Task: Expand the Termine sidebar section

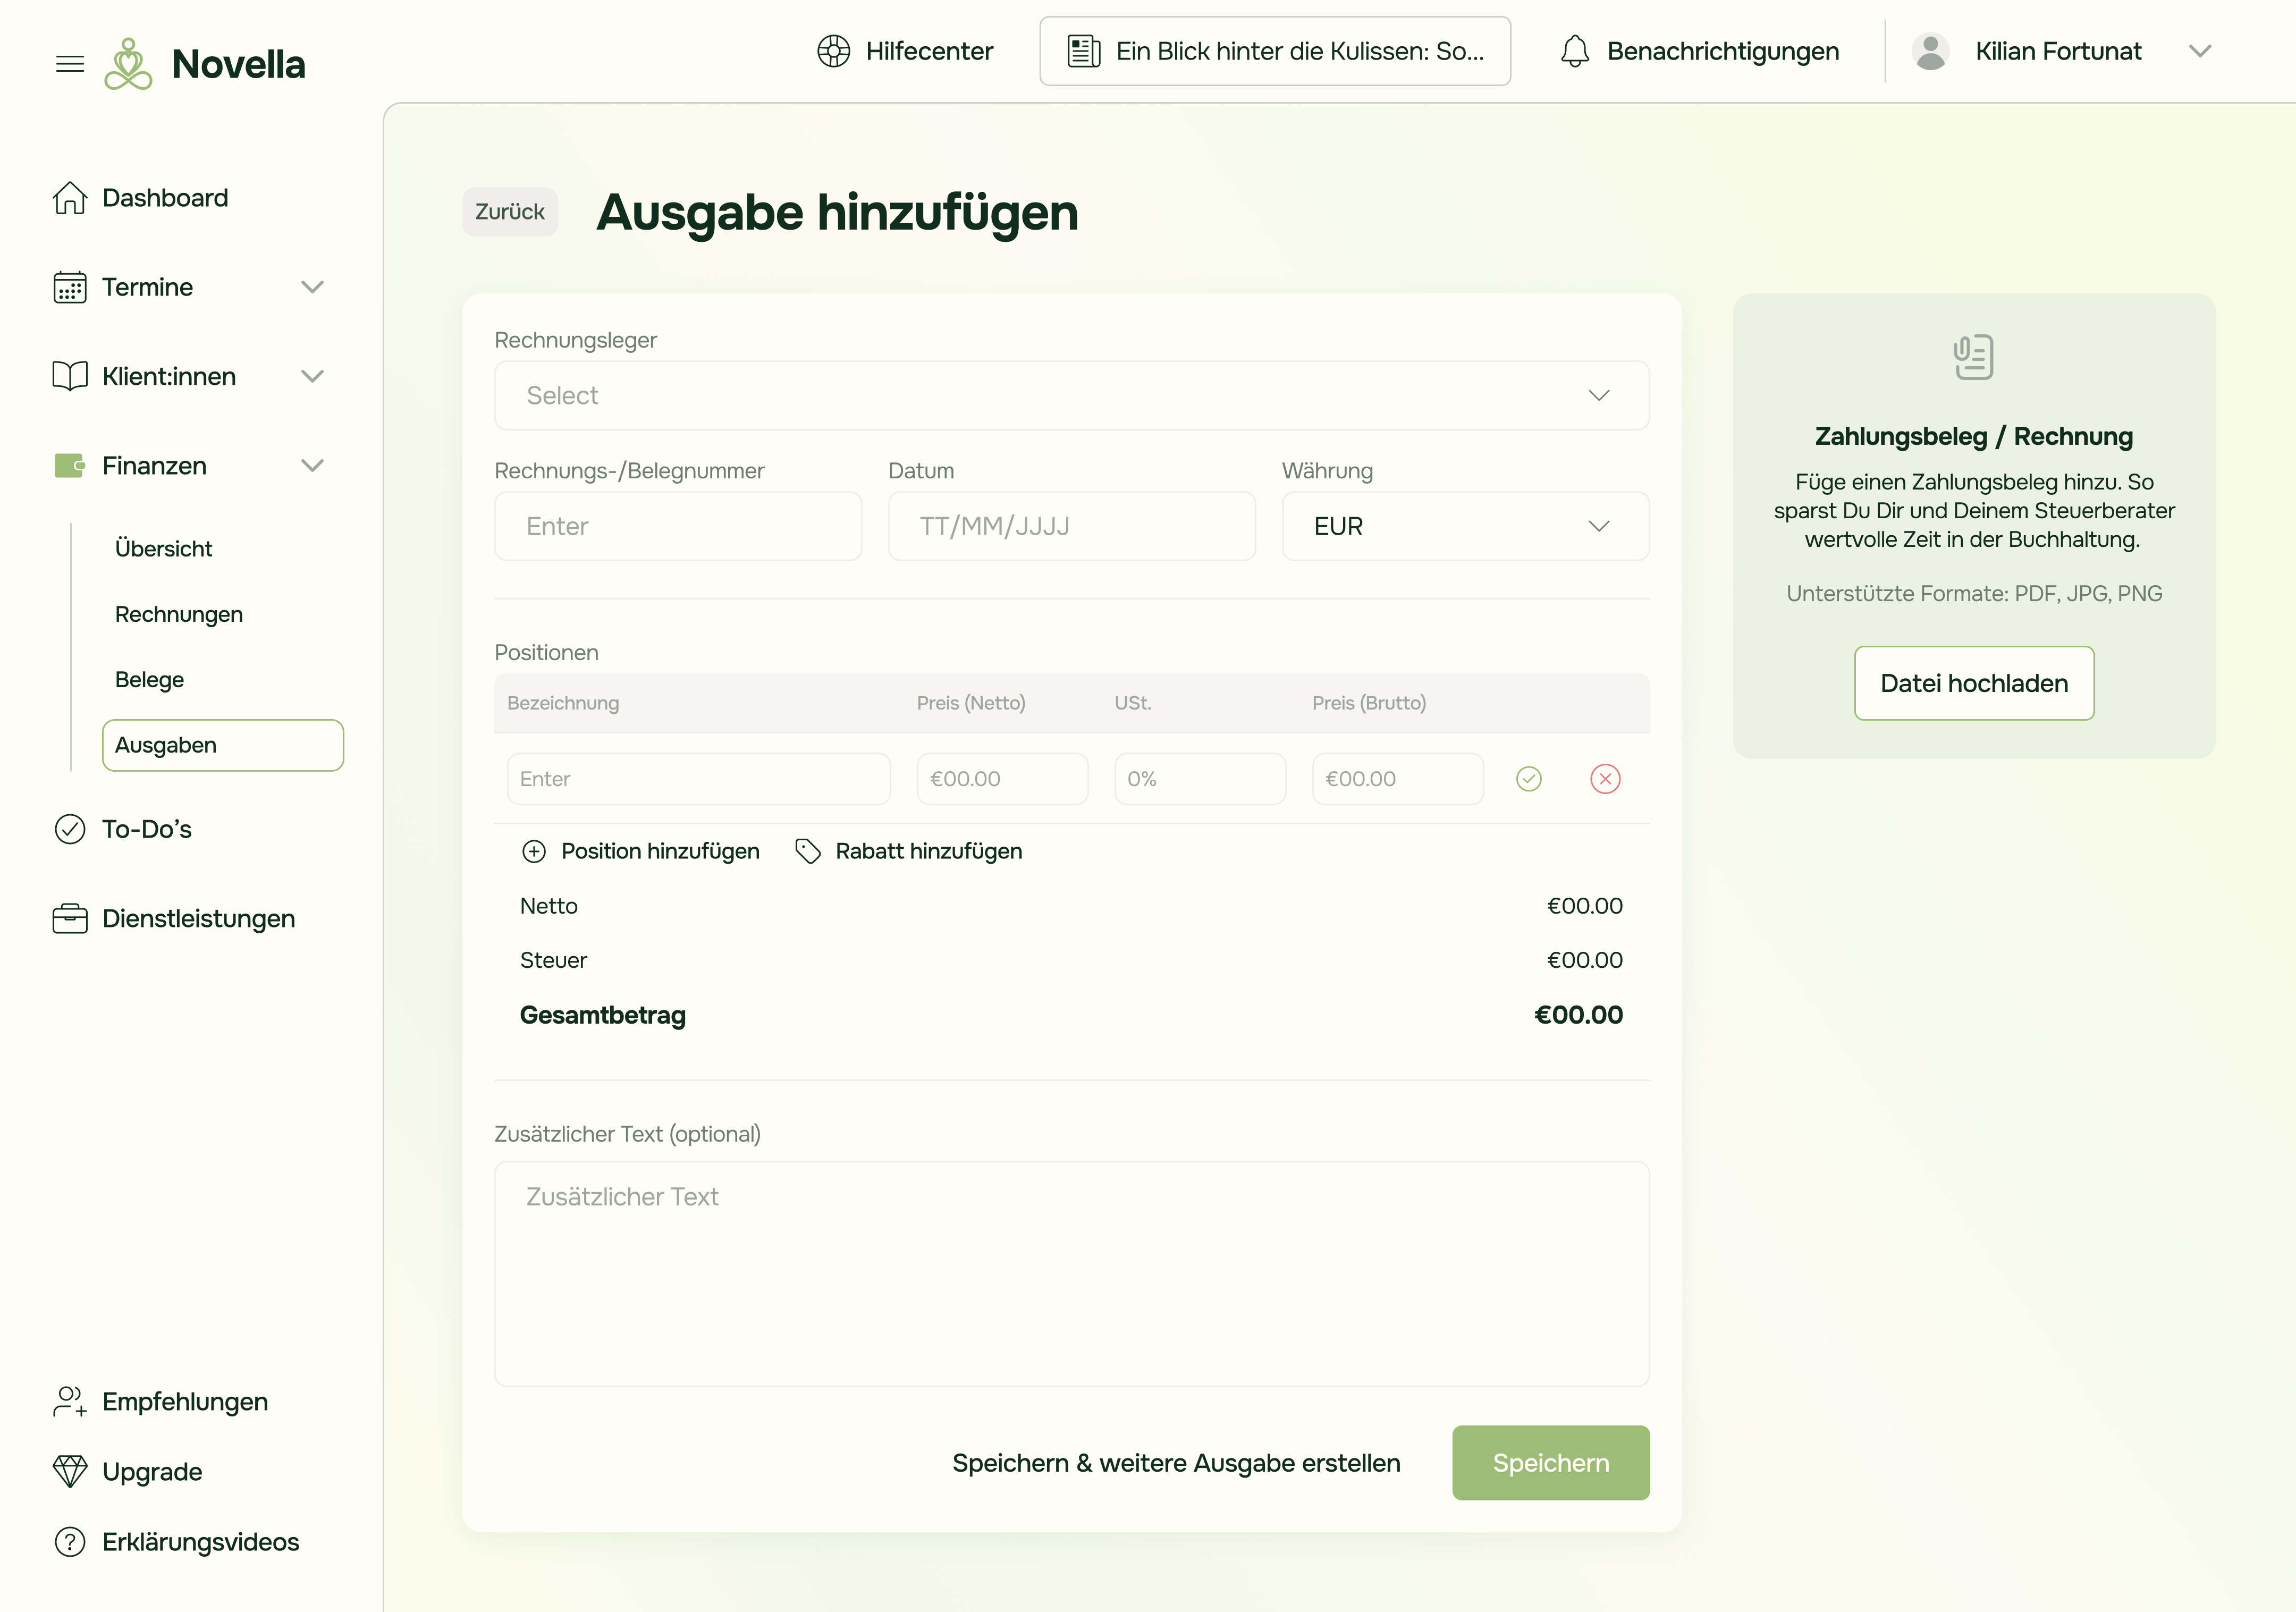Action: pyautogui.click(x=312, y=287)
